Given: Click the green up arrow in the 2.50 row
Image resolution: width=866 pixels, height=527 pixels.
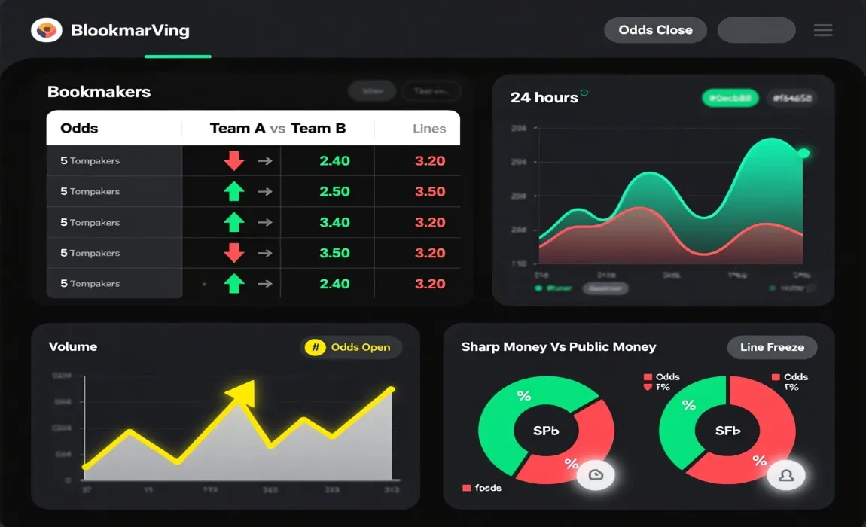Looking at the screenshot, I should point(234,191).
